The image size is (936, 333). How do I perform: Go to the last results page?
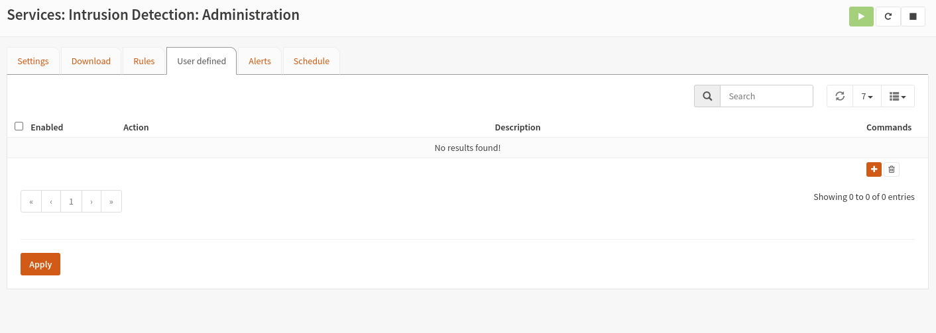(111, 202)
